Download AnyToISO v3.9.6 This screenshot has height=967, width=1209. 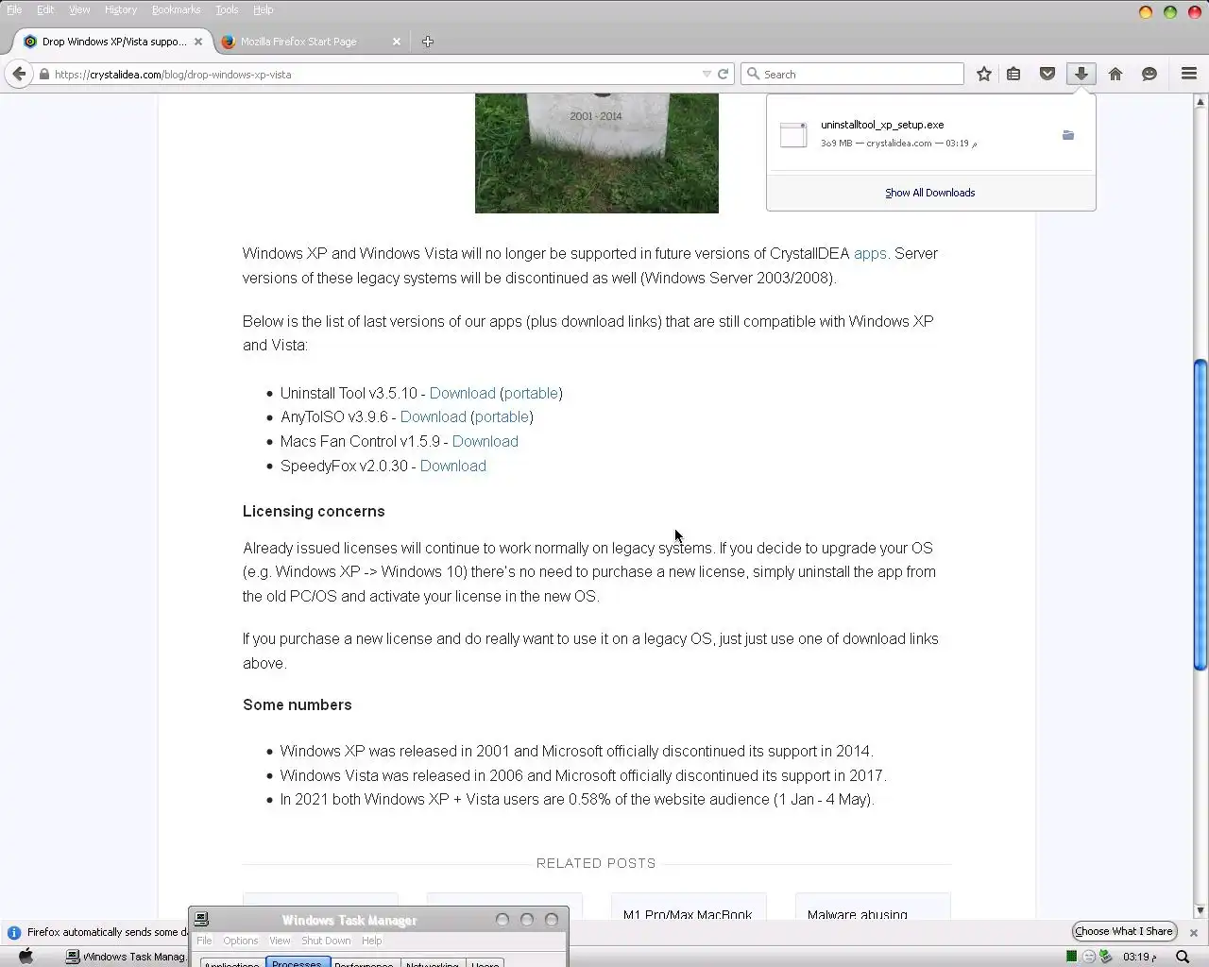[x=434, y=416]
